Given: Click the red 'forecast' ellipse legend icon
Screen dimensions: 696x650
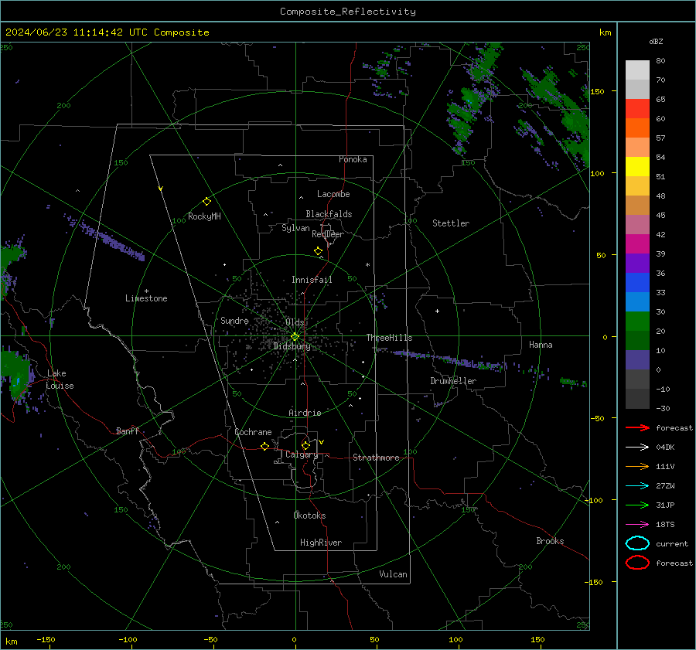Looking at the screenshot, I should [637, 563].
